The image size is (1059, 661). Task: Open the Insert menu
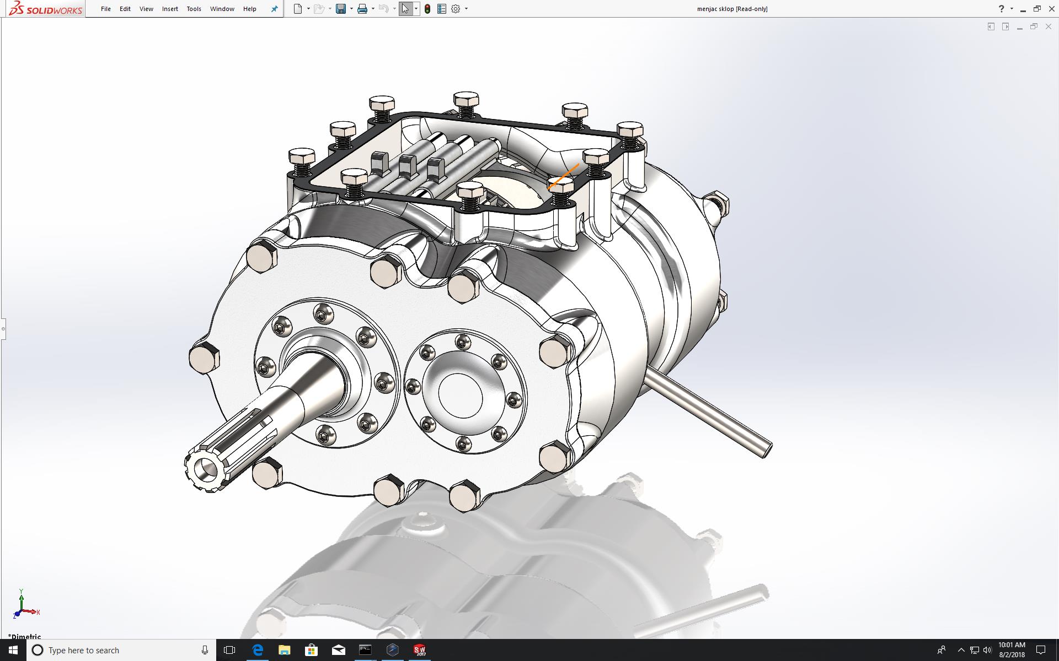170,9
